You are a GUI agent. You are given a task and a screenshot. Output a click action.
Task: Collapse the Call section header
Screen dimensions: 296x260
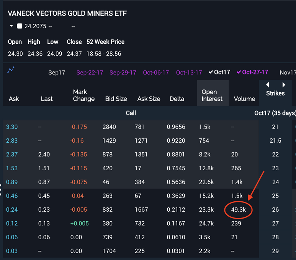pyautogui.click(x=131, y=113)
